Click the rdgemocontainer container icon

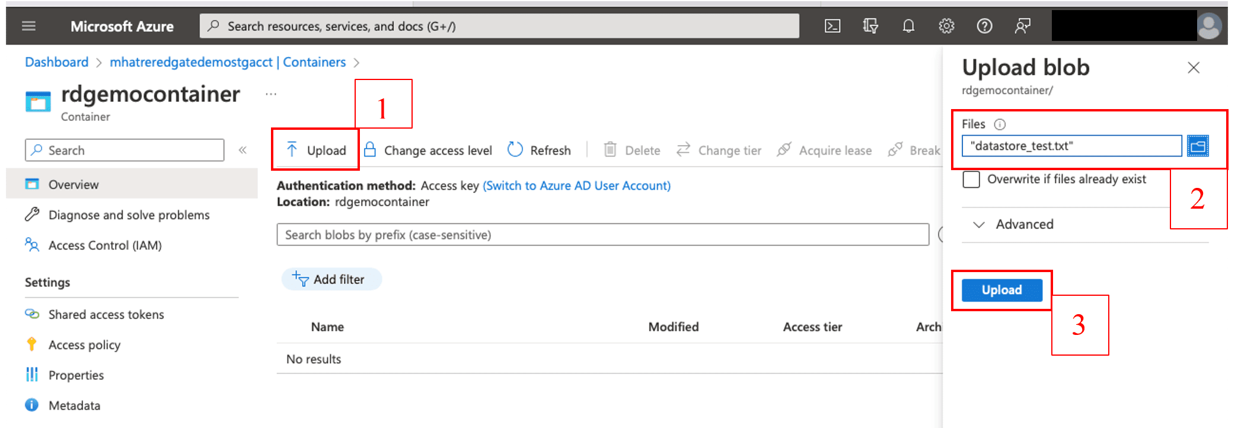[x=38, y=101]
